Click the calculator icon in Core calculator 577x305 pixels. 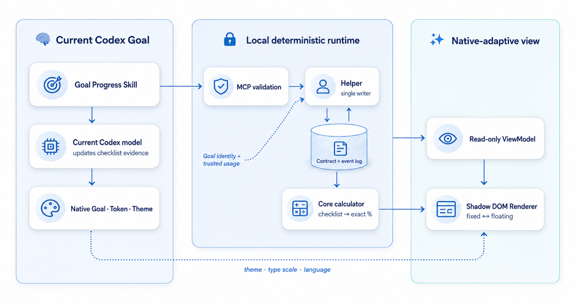[300, 208]
